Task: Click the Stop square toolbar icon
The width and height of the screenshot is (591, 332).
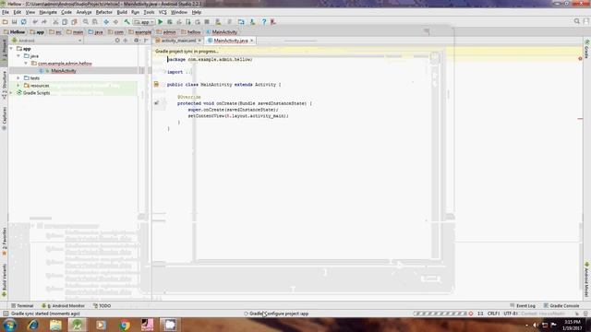Action: (x=207, y=22)
